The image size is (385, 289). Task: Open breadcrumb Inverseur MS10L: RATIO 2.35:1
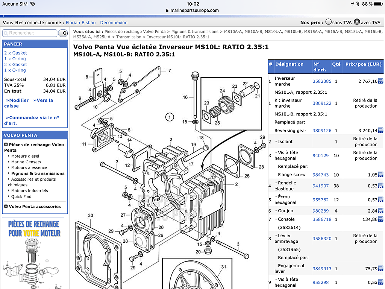[178, 37]
